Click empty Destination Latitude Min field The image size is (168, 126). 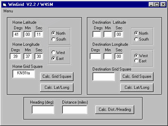point(108,34)
